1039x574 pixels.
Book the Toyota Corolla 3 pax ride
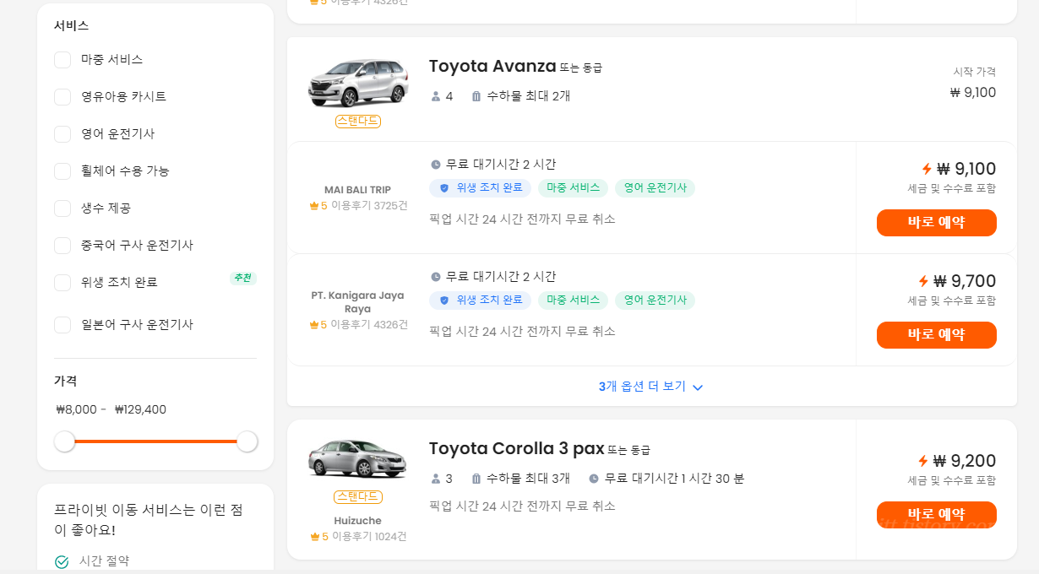937,515
